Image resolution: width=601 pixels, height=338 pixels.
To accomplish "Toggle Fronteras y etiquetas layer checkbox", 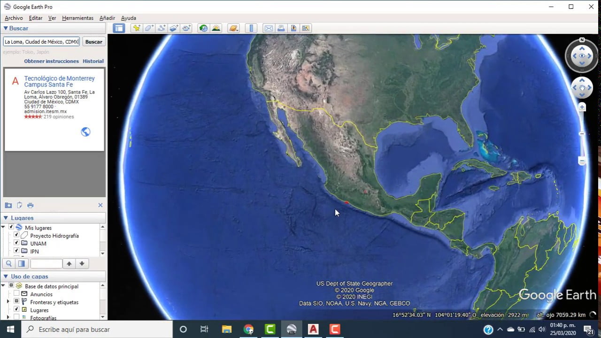I will coord(16,302).
